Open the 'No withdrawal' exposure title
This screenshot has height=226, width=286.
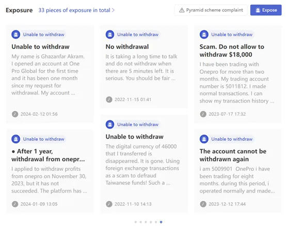coord(127,46)
